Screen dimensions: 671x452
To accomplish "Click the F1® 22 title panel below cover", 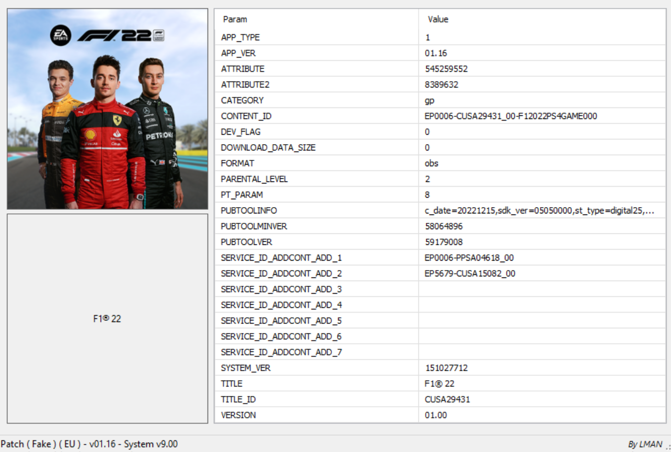I will pyautogui.click(x=107, y=318).
